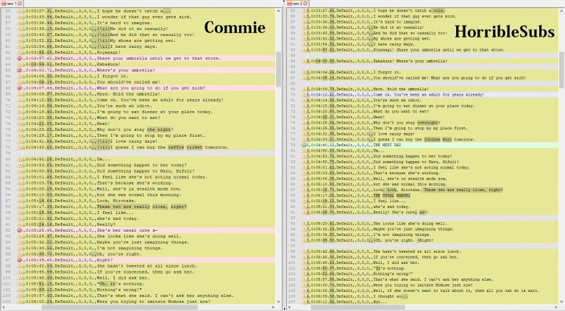565x311 pixels.
Task: Click red removed-line icon beside 'Share your umbrella'
Action: coord(19,58)
